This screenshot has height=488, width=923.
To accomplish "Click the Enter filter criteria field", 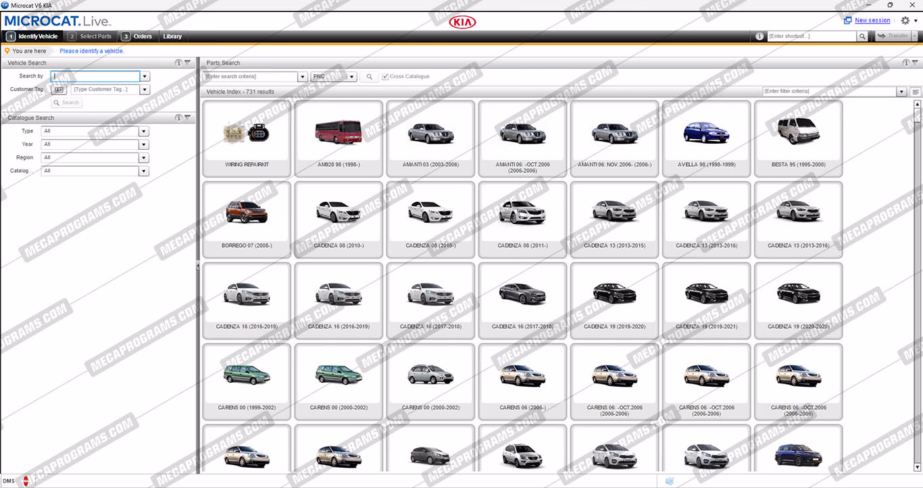I will [830, 92].
